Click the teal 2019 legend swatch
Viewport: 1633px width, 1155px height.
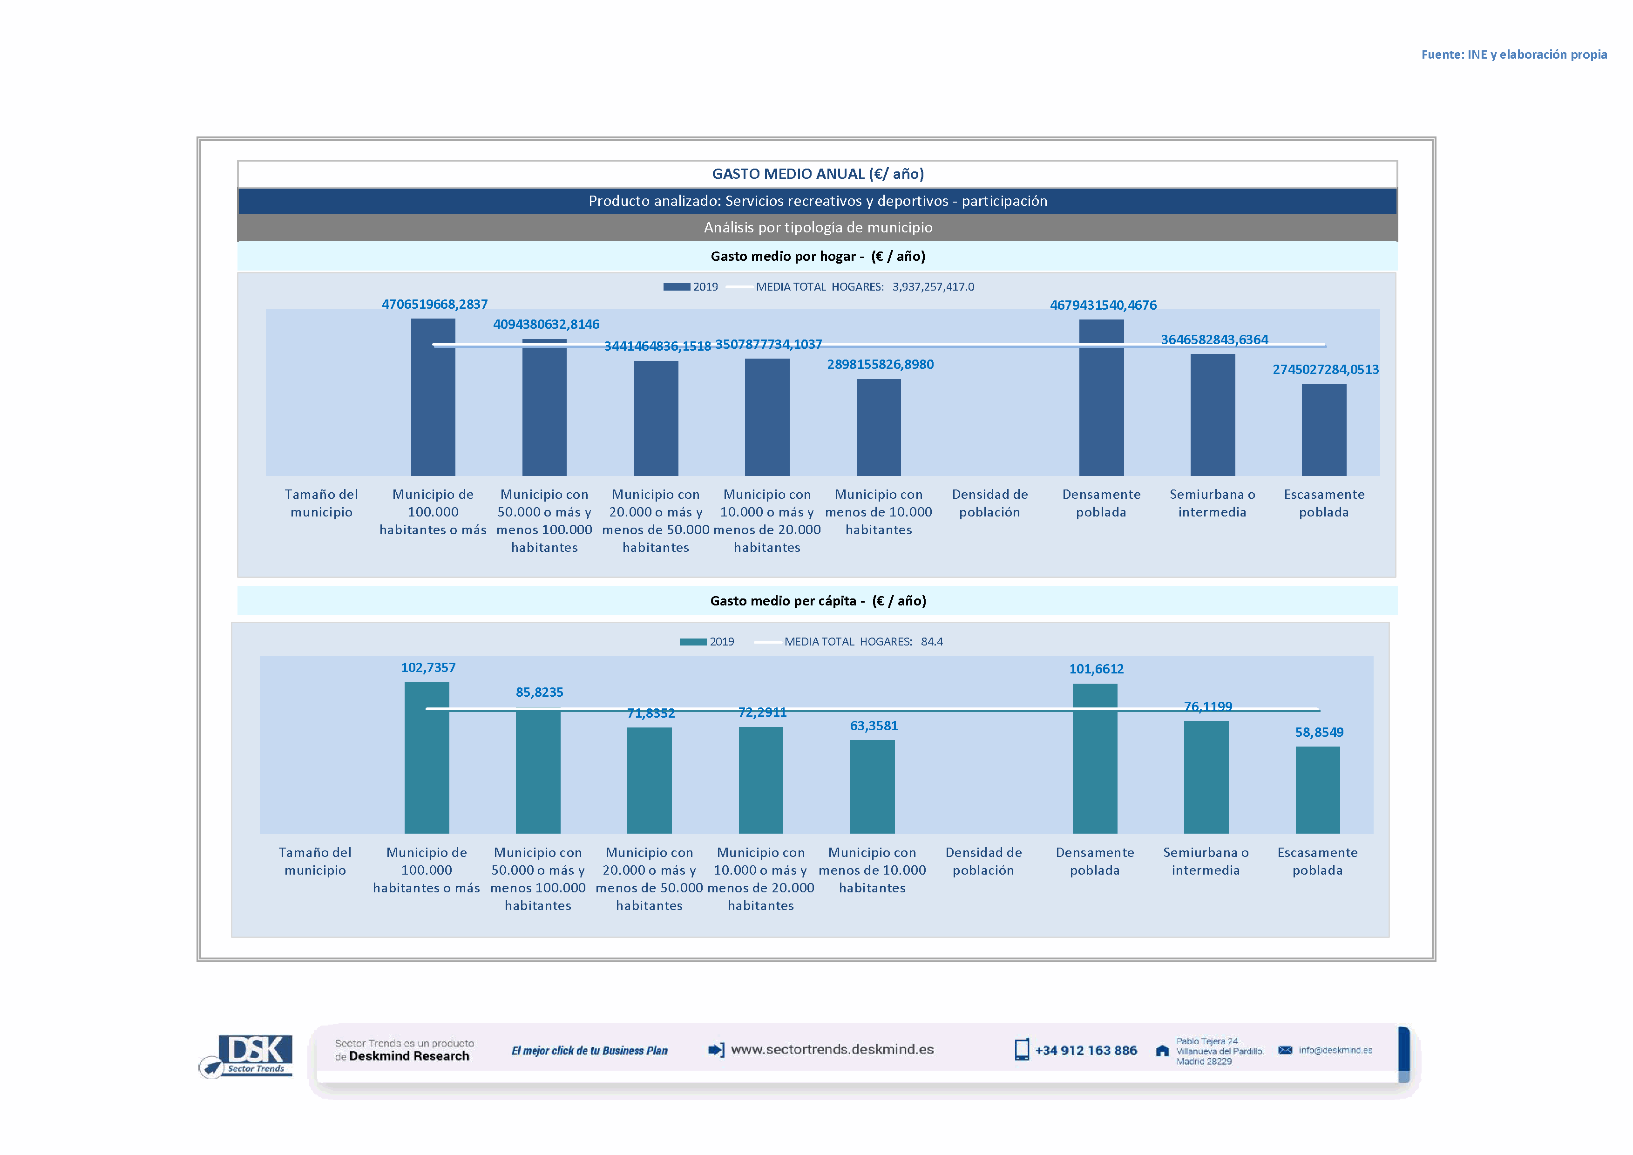[693, 641]
